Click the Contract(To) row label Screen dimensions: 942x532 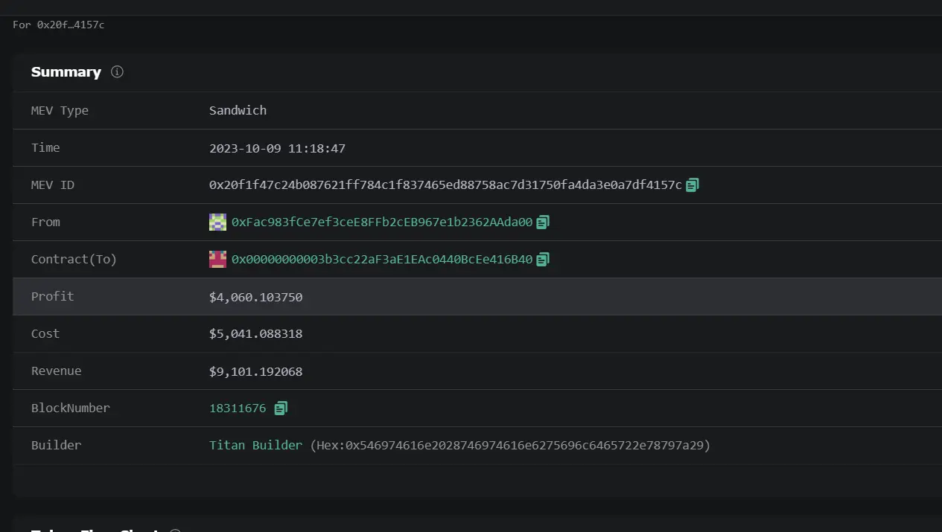point(74,260)
